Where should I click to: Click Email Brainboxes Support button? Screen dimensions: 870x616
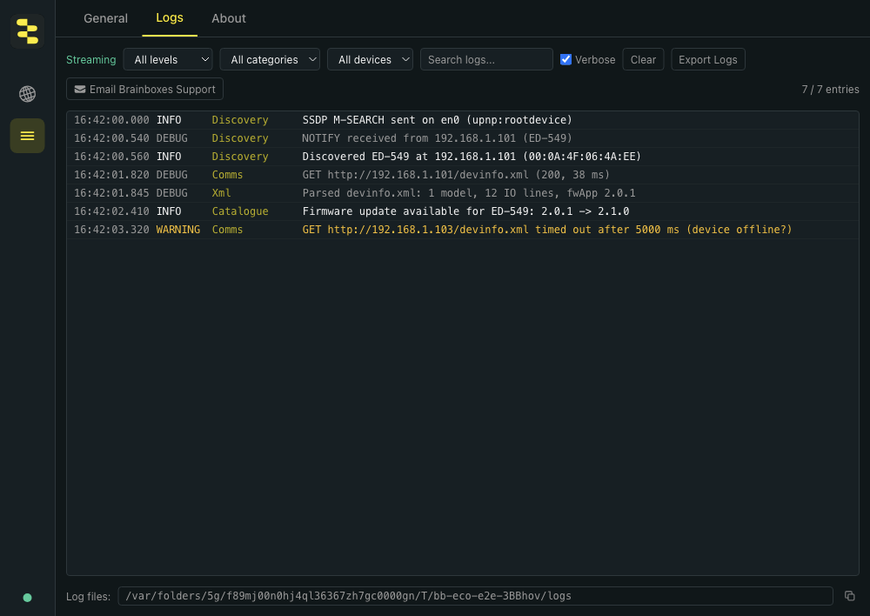[x=144, y=89]
